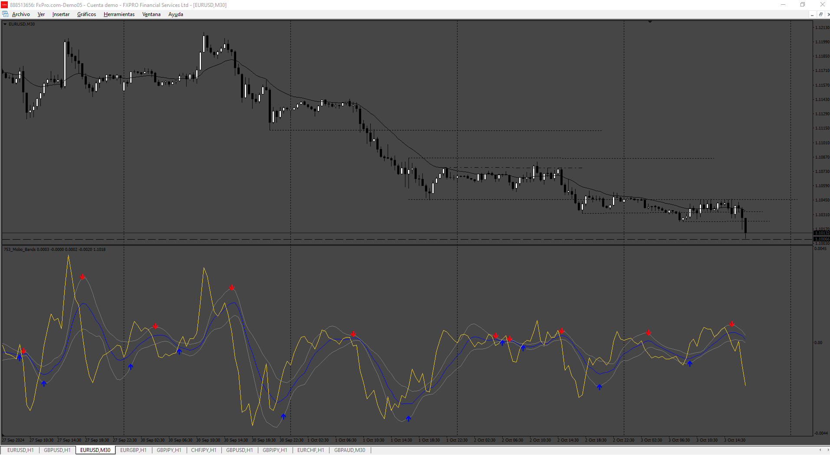
Task: Click the 3 Oct 14:30 time label
Action: pyautogui.click(x=734, y=440)
